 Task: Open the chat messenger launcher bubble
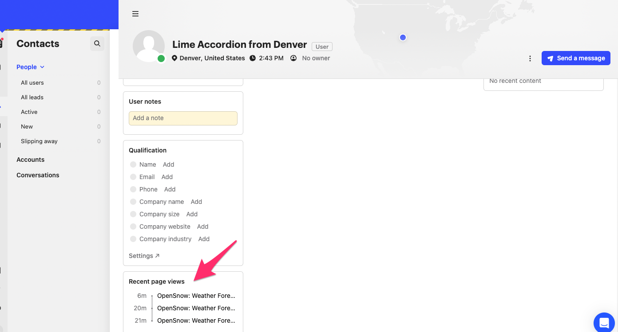(604, 321)
